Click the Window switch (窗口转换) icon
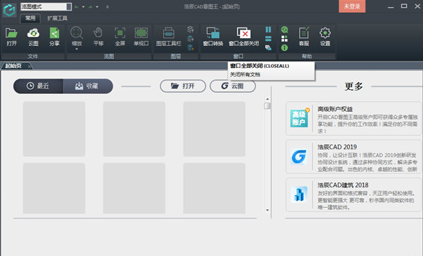The width and height of the screenshot is (423, 256). tap(213, 33)
